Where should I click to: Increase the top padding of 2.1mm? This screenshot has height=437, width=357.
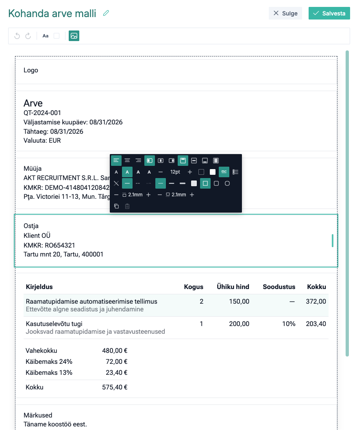148,195
